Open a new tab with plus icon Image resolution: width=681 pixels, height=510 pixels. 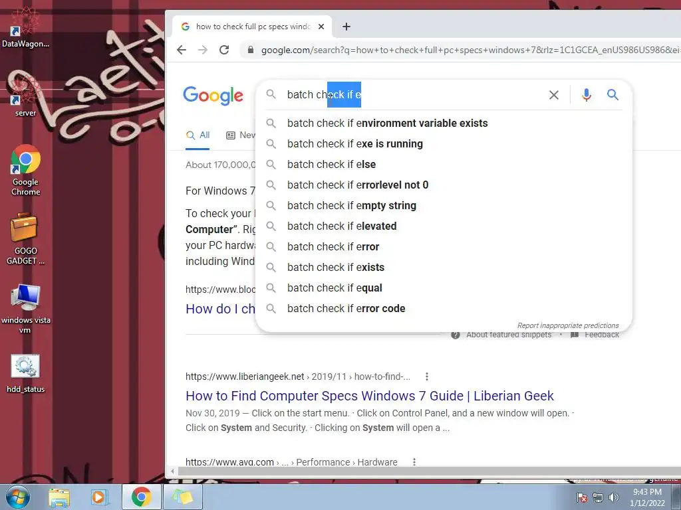[346, 27]
